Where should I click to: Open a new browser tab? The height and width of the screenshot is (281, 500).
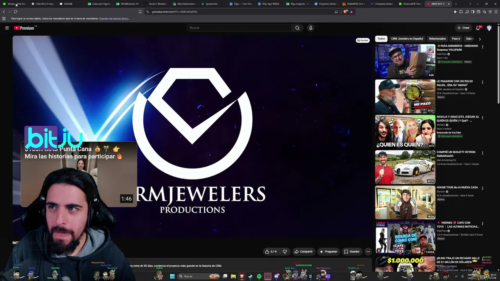(x=455, y=4)
